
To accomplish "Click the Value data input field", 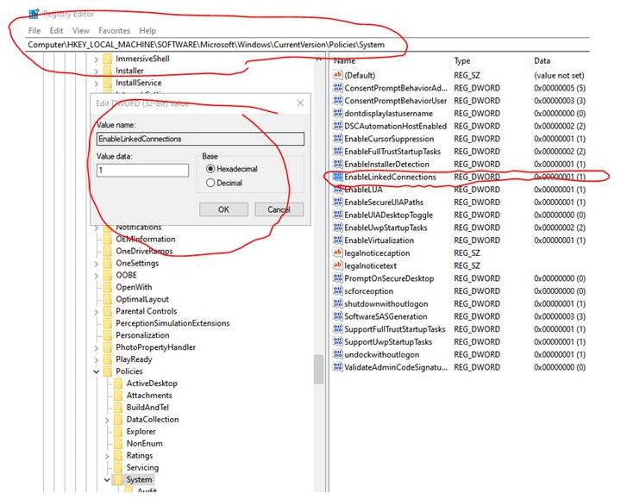I will 142,170.
